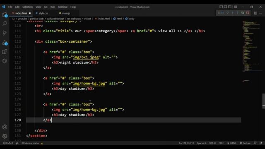
Task: Click Ln 128, Col 13 cursor position
Action: click(x=186, y=143)
